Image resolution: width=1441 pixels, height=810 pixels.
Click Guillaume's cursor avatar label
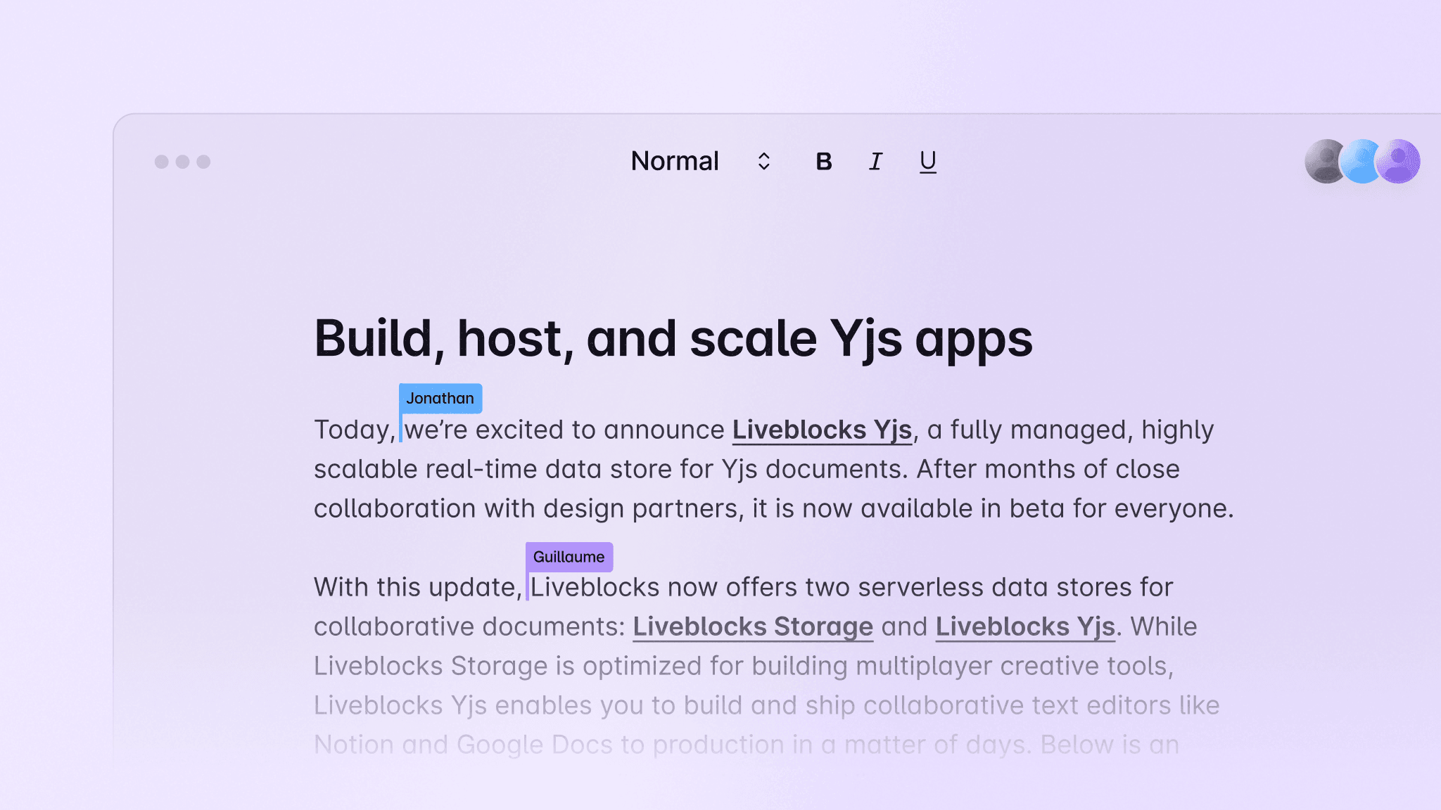click(569, 556)
